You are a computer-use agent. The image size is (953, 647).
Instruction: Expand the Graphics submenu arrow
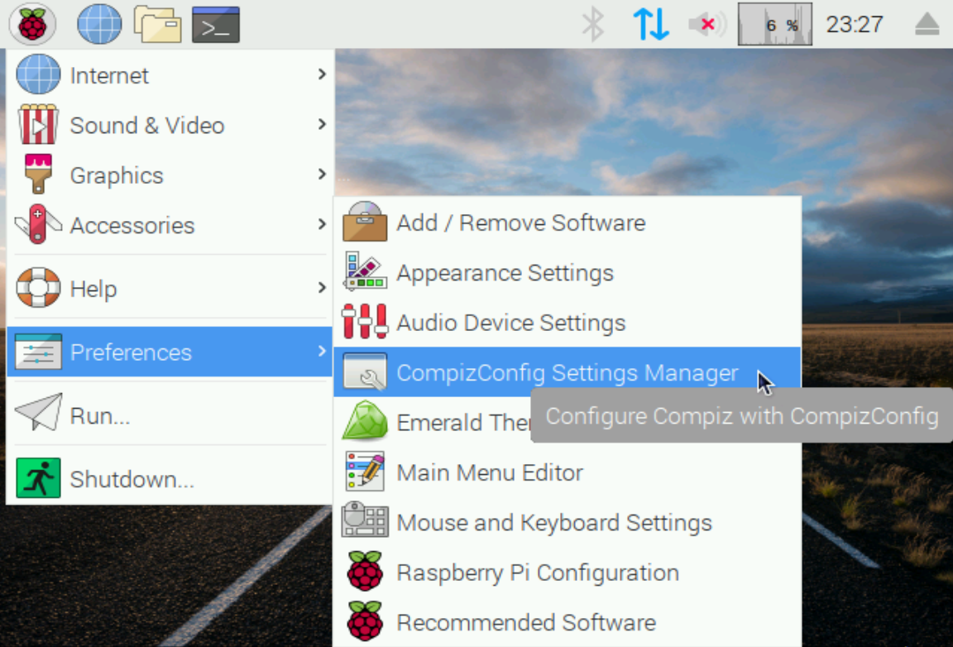[x=322, y=174]
